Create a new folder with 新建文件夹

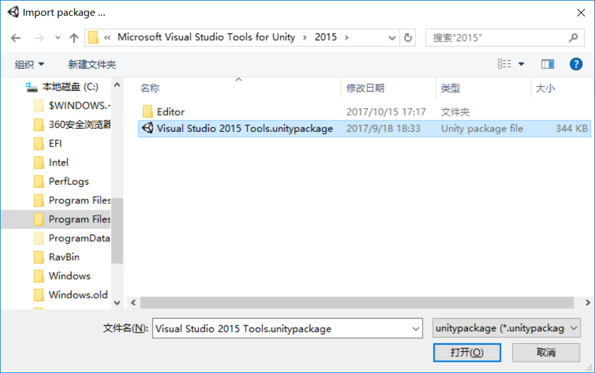92,64
